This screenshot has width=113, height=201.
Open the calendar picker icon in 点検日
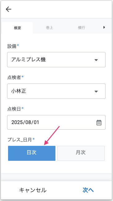(x=99, y=122)
